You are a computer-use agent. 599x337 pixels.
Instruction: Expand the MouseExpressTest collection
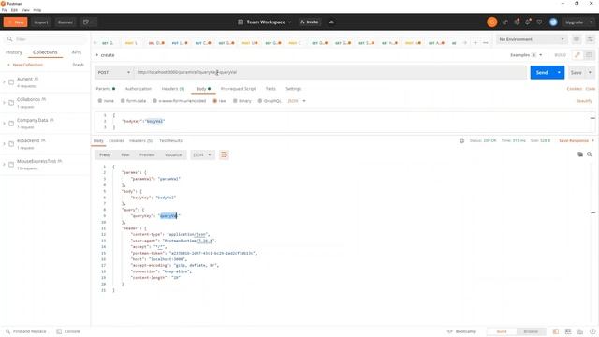[x=4, y=165]
